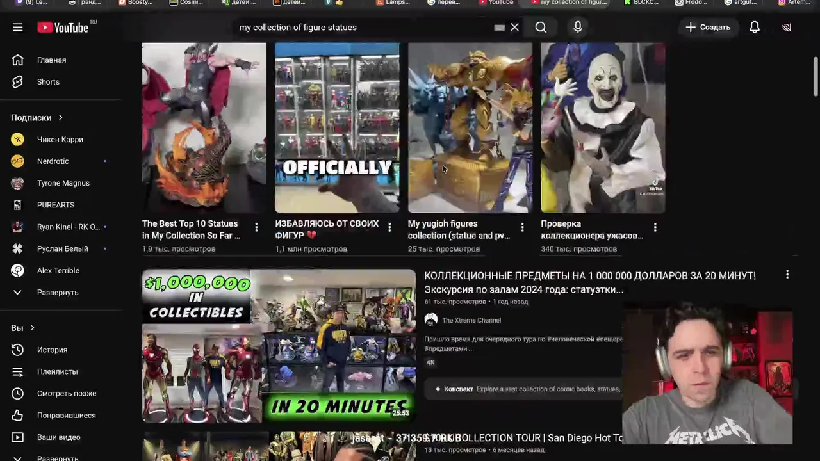Click the text '1 млн просмотров'

coord(311,249)
